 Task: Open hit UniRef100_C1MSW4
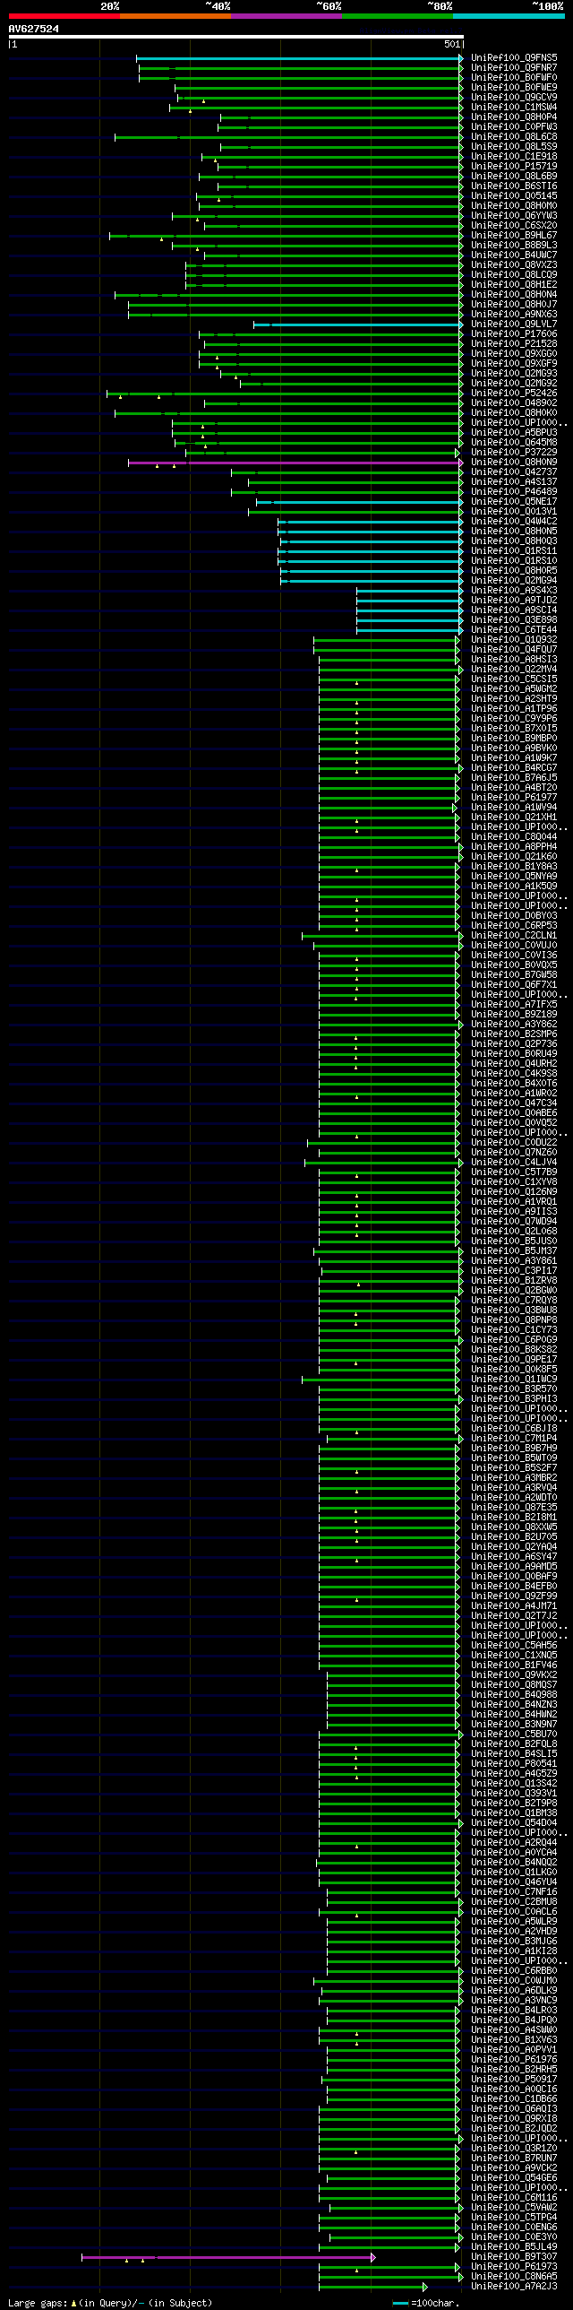514,108
